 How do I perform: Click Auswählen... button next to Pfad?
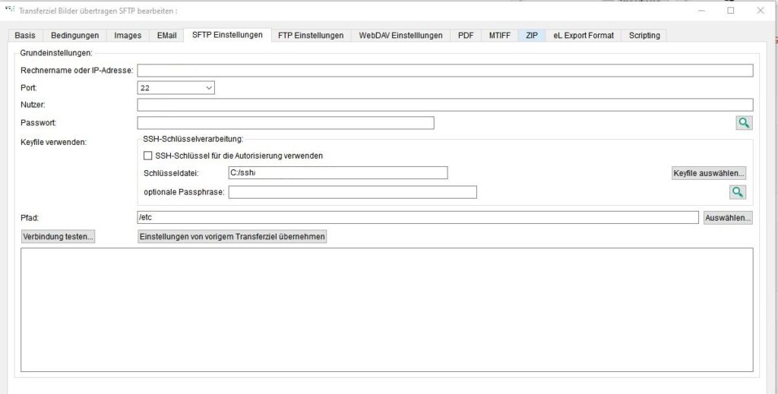[728, 218]
